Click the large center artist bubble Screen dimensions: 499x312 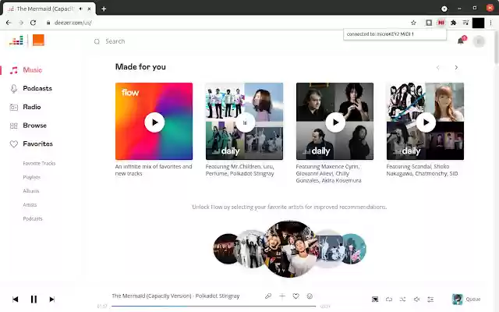[289, 249]
